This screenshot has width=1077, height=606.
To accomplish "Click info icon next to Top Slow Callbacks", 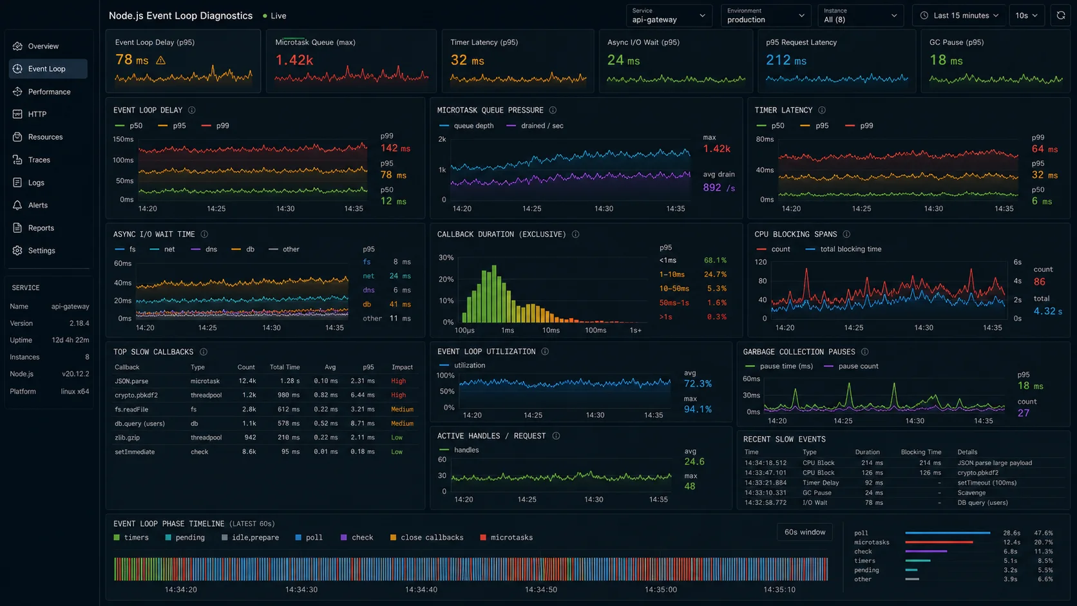I will click(204, 352).
